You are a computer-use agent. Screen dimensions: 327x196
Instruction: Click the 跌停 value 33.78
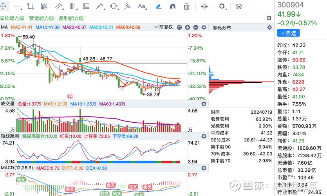point(298,67)
